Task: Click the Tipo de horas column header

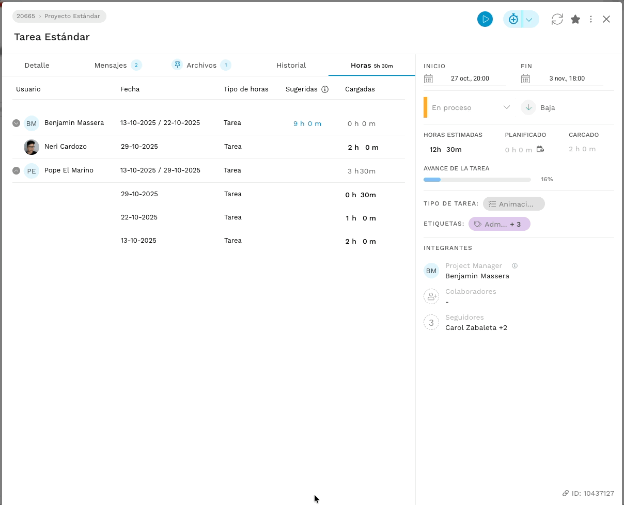Action: pos(246,89)
